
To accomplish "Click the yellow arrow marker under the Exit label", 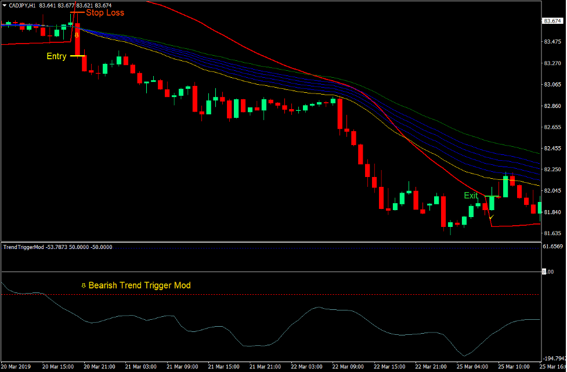I will tap(490, 218).
